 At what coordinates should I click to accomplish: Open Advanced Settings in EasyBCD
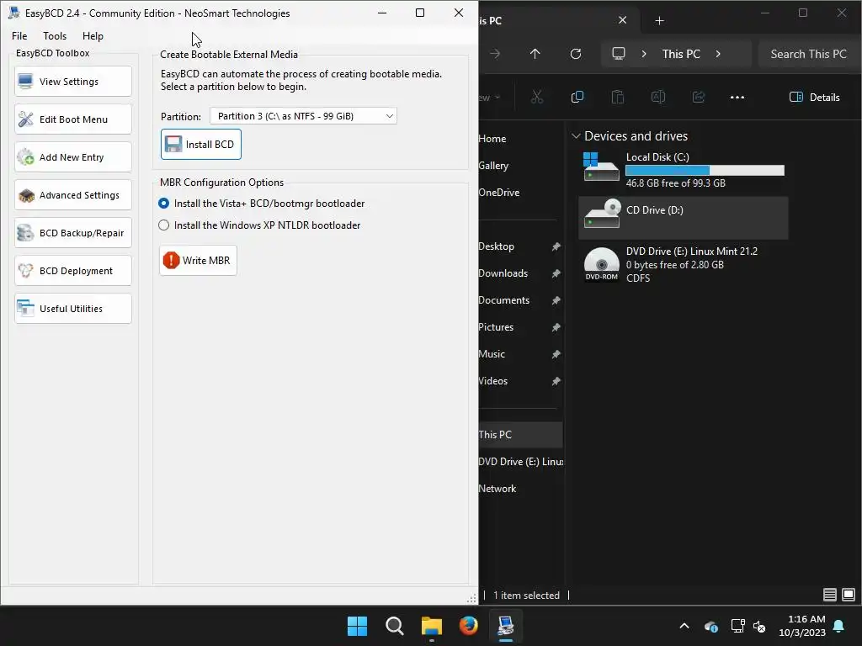click(73, 195)
